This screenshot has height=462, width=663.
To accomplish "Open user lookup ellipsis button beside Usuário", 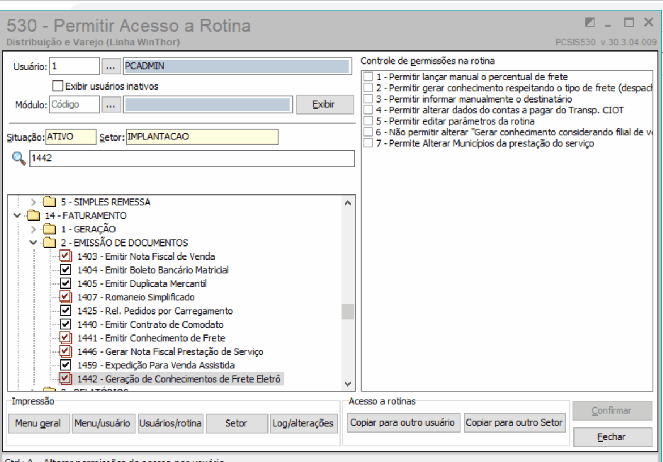I will (x=110, y=66).
